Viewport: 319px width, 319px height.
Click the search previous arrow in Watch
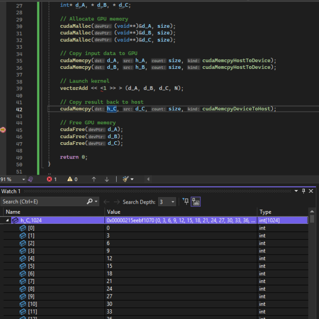click(x=106, y=202)
